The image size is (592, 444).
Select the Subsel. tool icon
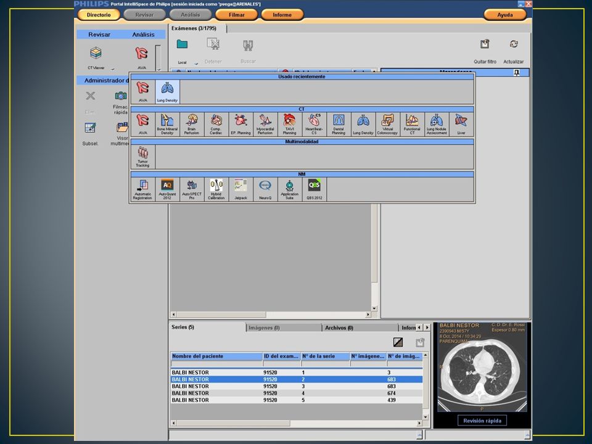point(90,128)
